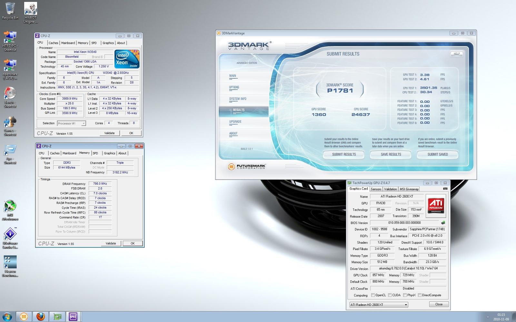Open HWBOT Unigine desktop shortcut
This screenshot has height=322, width=516.
30,13
